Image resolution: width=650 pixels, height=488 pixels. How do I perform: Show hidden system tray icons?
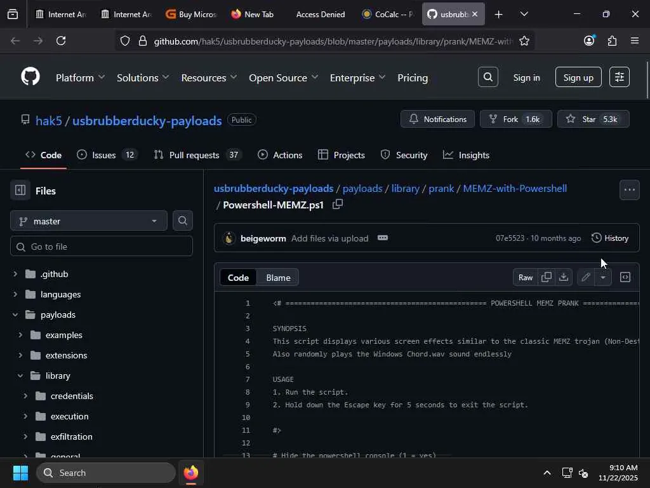[x=547, y=473]
